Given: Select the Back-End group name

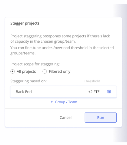Looking at the screenshot, I should (24, 92).
